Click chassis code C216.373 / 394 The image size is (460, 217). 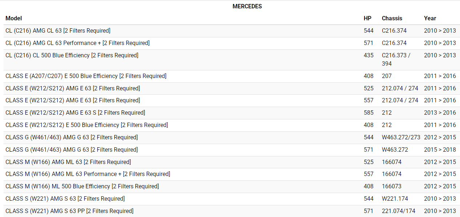(x=396, y=59)
